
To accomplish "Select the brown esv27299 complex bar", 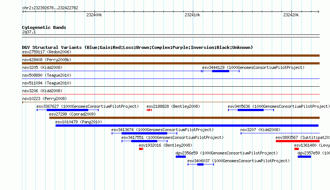I will tap(184, 118).
